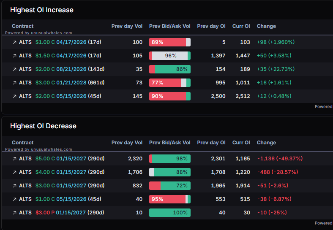Click the +35 (+22.73%) change value

click(276, 69)
